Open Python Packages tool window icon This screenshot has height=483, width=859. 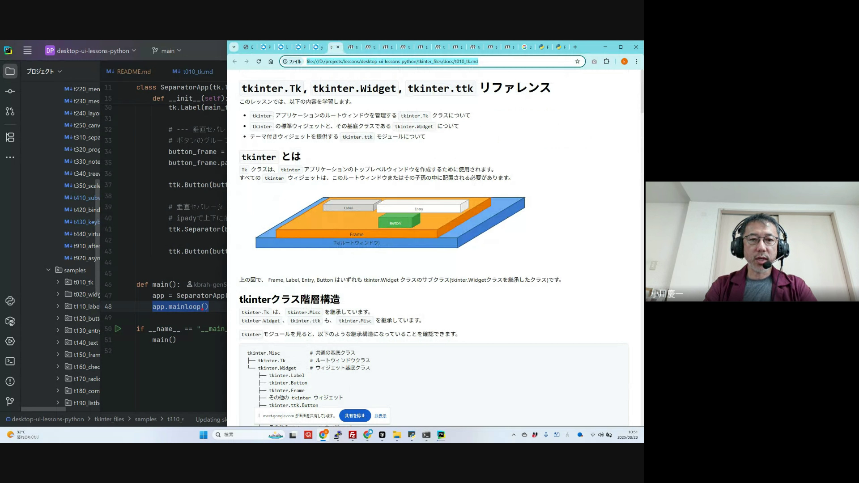10,321
